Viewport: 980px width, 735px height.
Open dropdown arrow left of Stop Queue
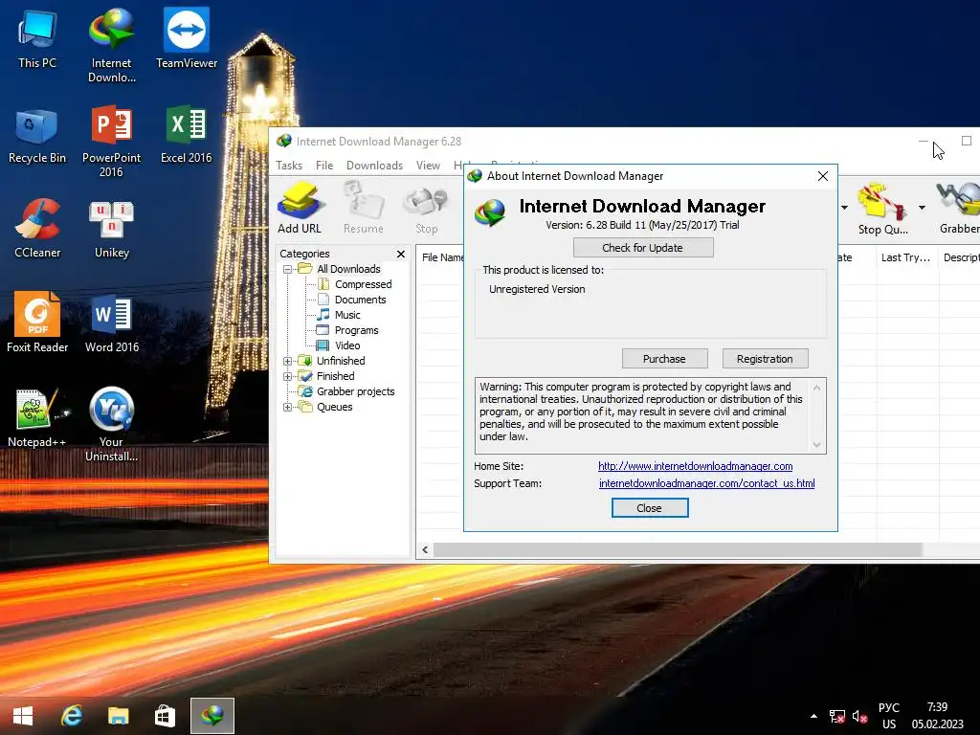[x=844, y=208]
